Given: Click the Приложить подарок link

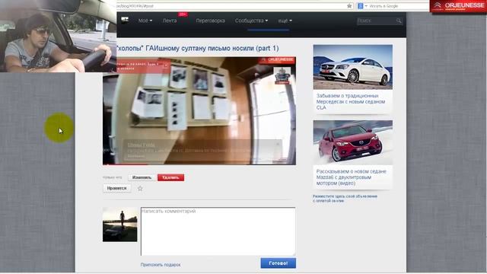Looking at the screenshot, I should (161, 265).
